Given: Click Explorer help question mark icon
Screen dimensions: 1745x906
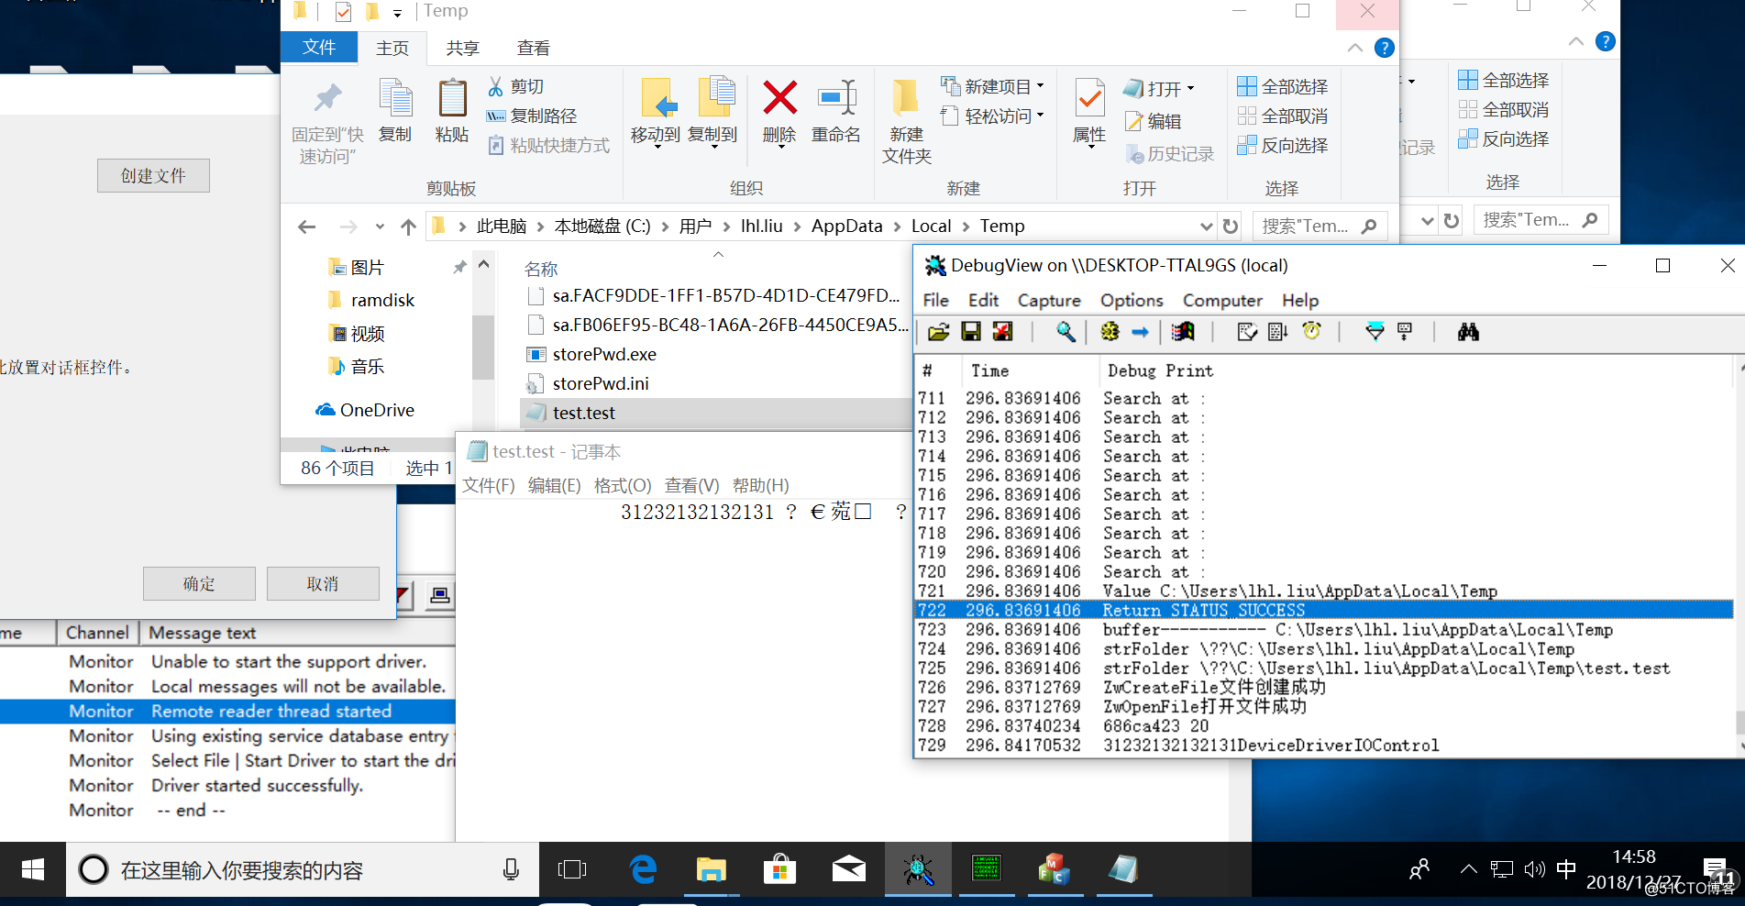Looking at the screenshot, I should (1385, 48).
